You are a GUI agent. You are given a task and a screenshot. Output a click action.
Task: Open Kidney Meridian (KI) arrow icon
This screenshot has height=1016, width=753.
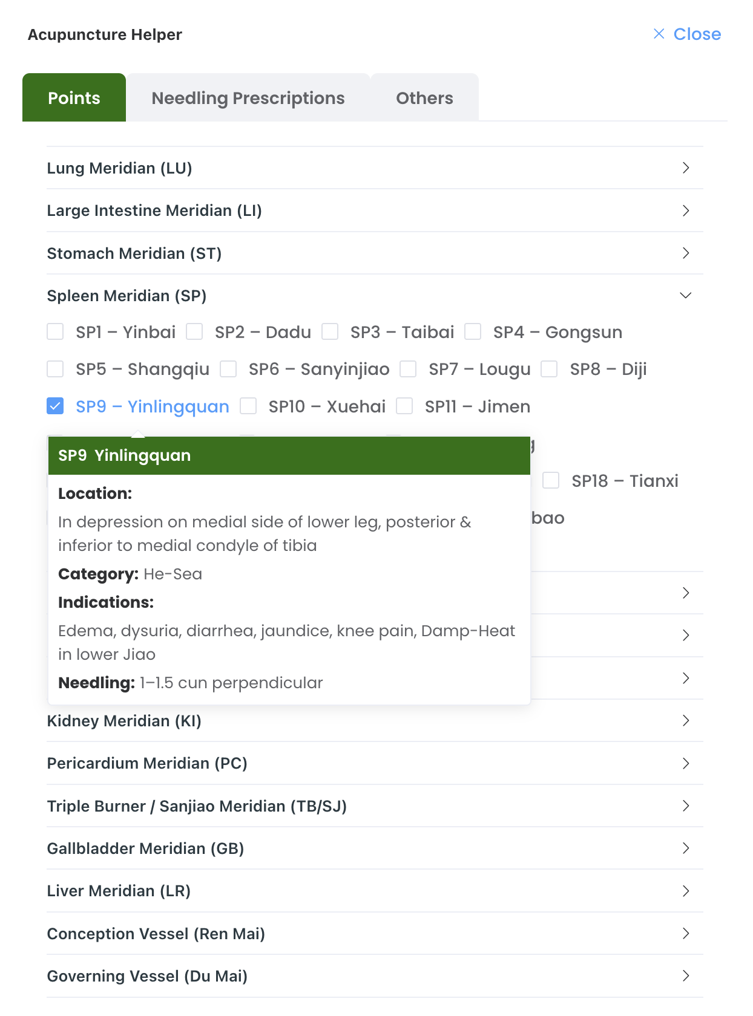click(x=685, y=721)
